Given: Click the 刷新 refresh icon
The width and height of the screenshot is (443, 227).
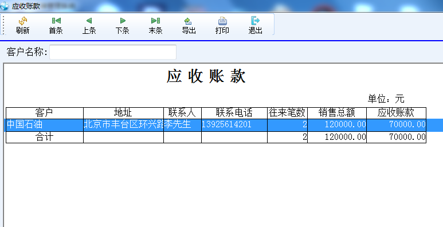Looking at the screenshot, I should pos(22,21).
